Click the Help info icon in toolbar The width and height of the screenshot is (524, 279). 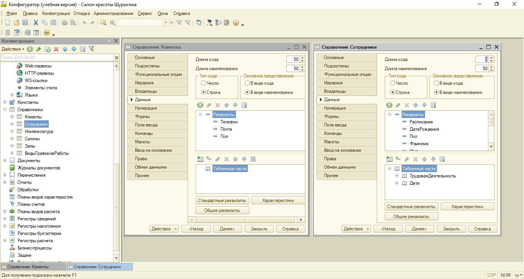point(236,23)
